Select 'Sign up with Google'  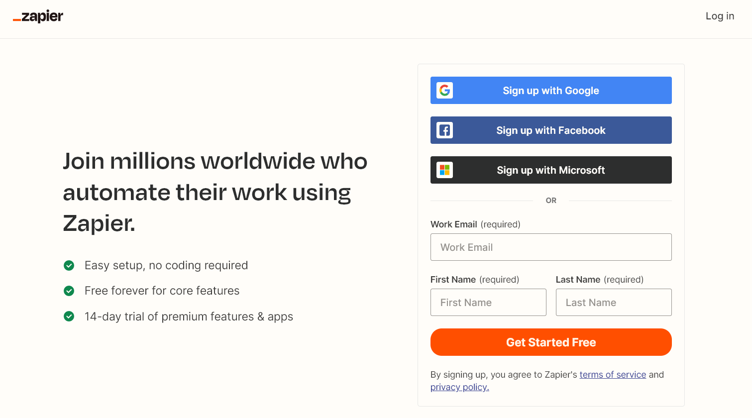point(551,90)
